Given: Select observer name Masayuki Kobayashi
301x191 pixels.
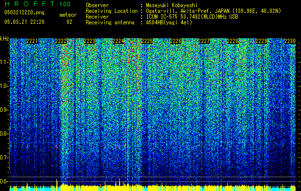Looking at the screenshot, I should click(172, 6).
